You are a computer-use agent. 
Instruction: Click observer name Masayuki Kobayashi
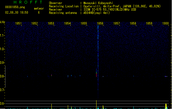[x=98, y=3]
